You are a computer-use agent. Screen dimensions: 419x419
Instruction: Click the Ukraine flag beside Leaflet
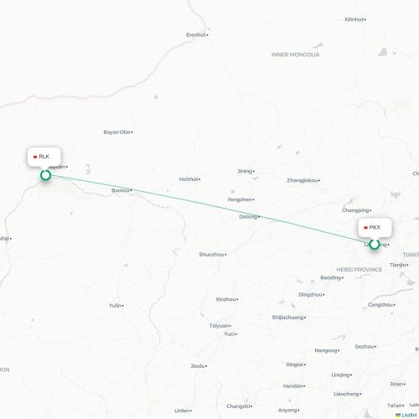(x=398, y=416)
